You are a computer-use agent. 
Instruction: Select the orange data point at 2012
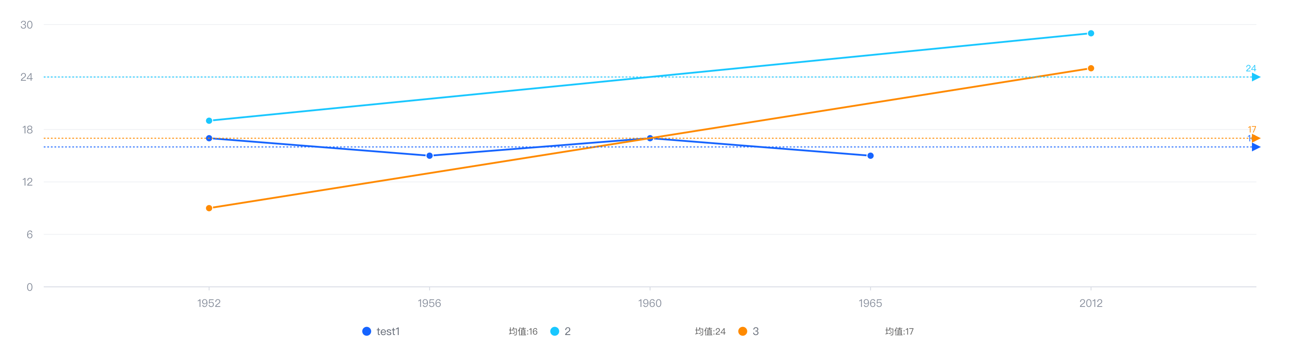pyautogui.click(x=1091, y=68)
